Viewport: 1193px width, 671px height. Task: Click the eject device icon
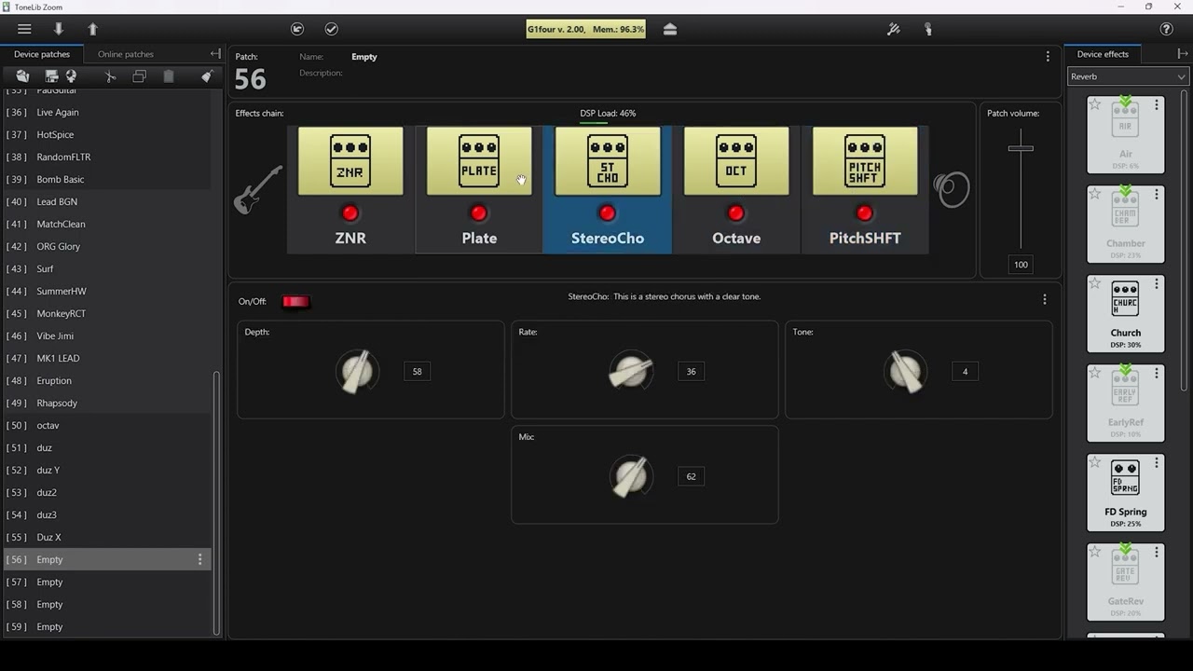point(670,29)
